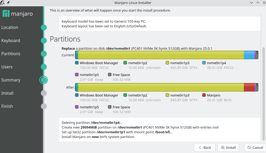Viewport: 266px width, 153px height.
Task: Click the grey Finish step circle
Action: point(44,106)
